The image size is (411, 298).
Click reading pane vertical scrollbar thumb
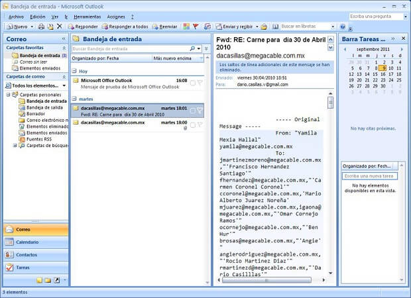pos(331,103)
